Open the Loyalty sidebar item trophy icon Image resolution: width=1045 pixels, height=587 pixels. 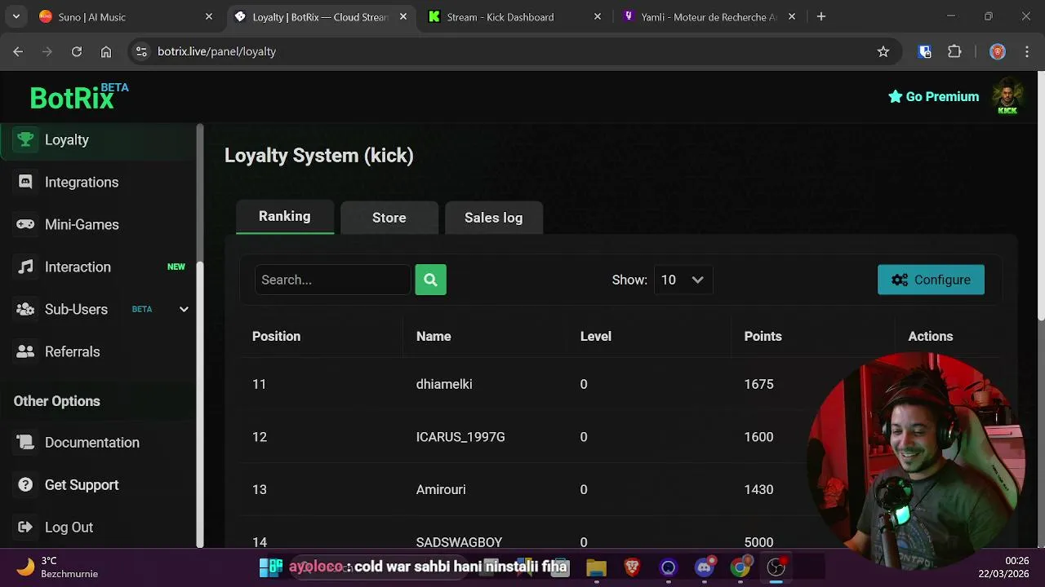(25, 139)
